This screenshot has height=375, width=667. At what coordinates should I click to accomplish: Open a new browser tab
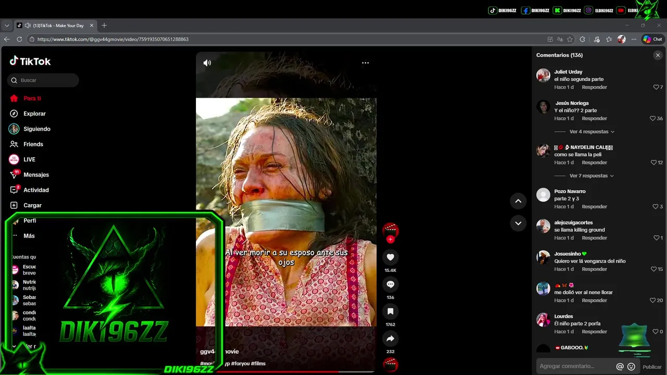click(104, 26)
